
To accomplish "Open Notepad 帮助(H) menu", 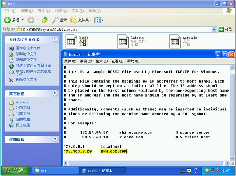I will point(133,61).
